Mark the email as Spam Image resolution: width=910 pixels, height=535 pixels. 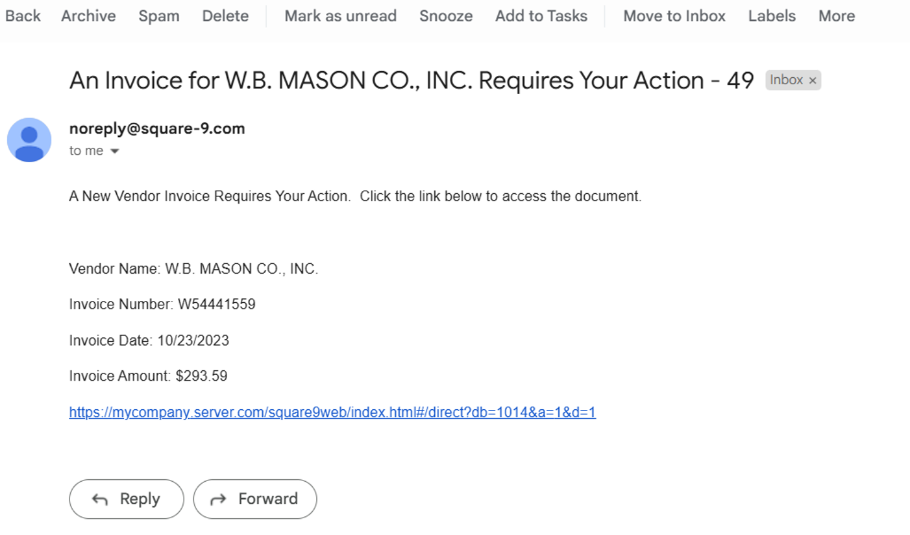pyautogui.click(x=159, y=16)
